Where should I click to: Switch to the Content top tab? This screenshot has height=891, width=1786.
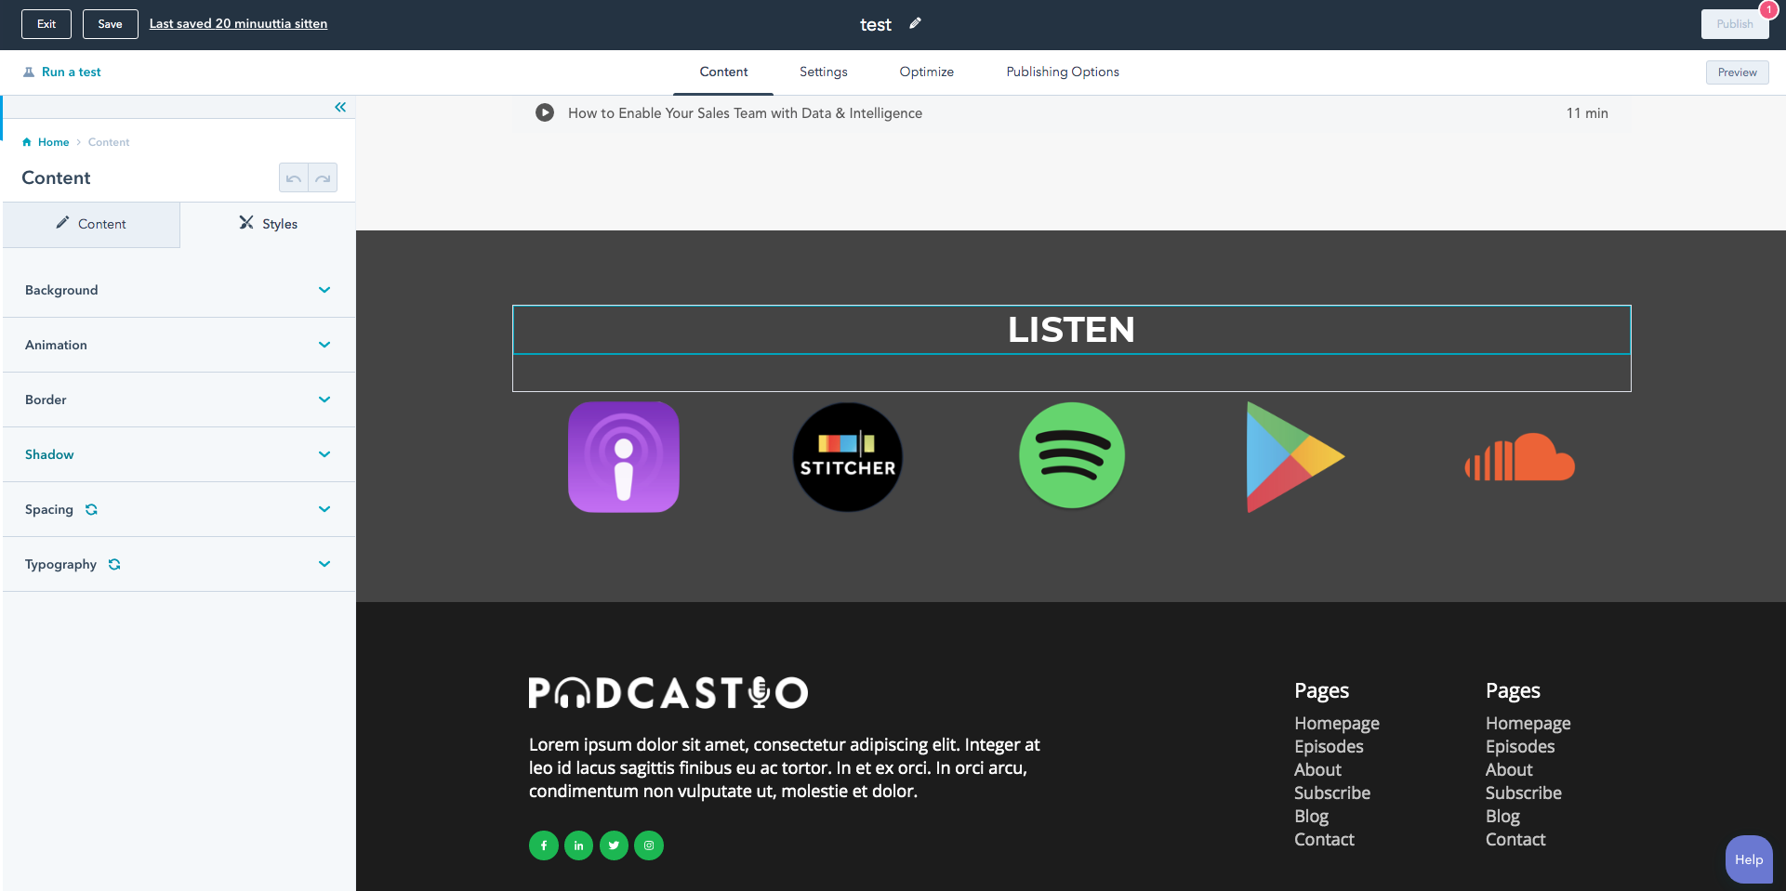click(x=723, y=72)
